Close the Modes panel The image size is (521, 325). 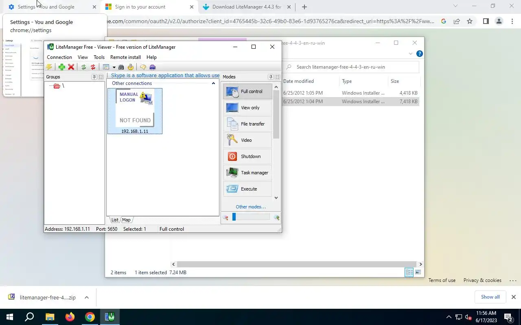278,77
